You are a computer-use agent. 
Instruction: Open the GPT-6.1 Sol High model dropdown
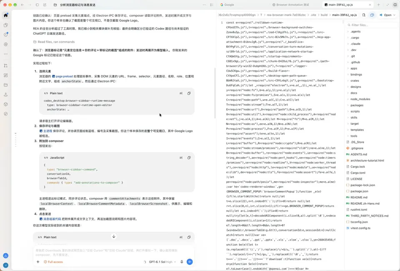(162, 262)
